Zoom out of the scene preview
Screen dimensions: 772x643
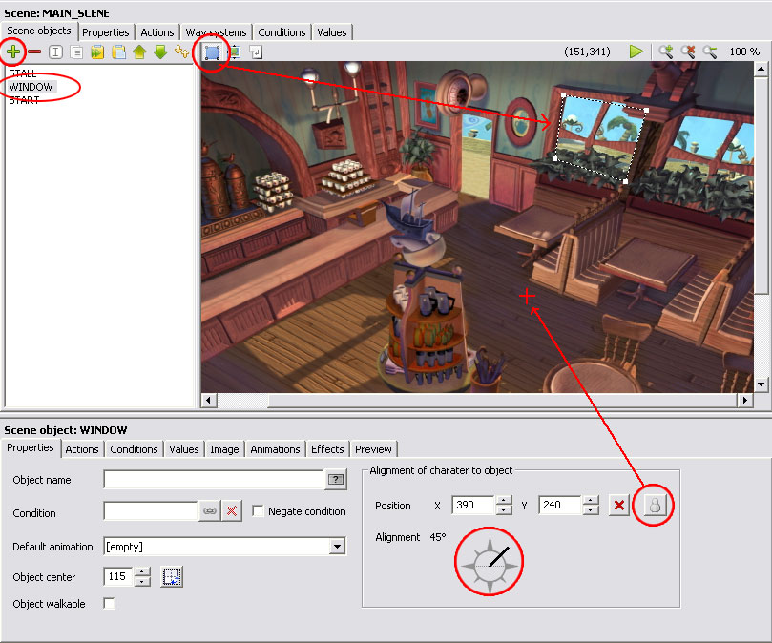(709, 52)
